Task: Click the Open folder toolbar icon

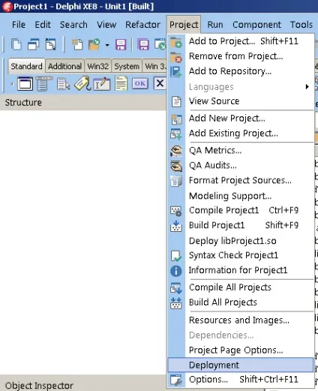Action: click(x=94, y=44)
